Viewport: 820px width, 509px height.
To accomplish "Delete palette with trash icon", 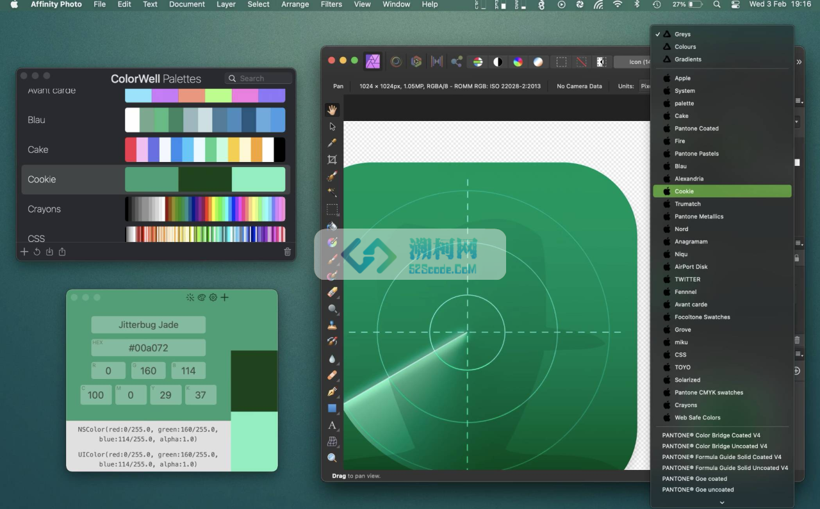I will (288, 252).
